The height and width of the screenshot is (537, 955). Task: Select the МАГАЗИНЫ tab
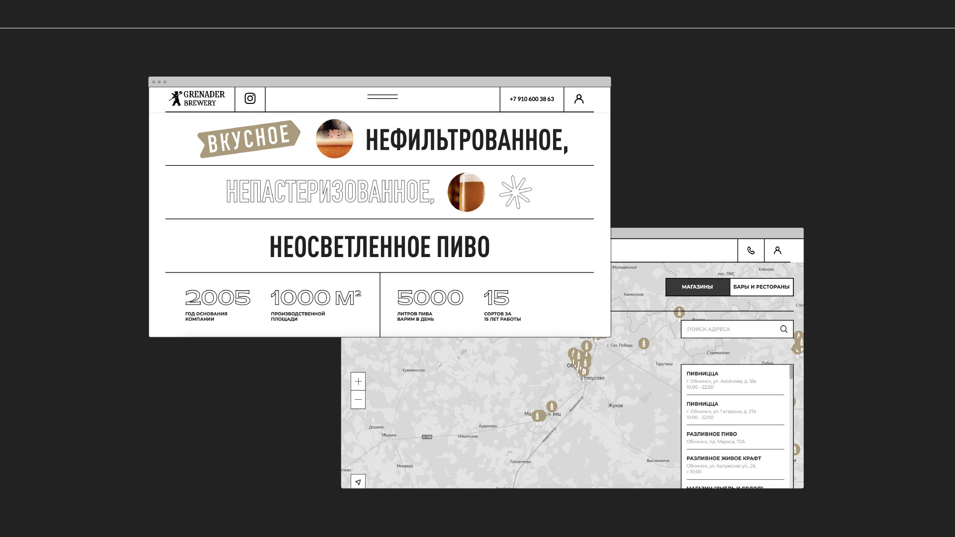(697, 287)
